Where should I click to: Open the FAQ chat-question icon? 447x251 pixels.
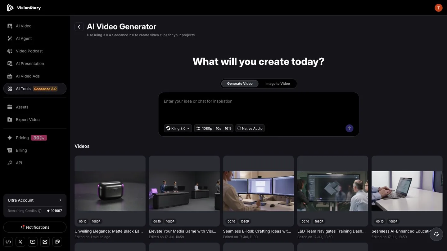[57, 242]
